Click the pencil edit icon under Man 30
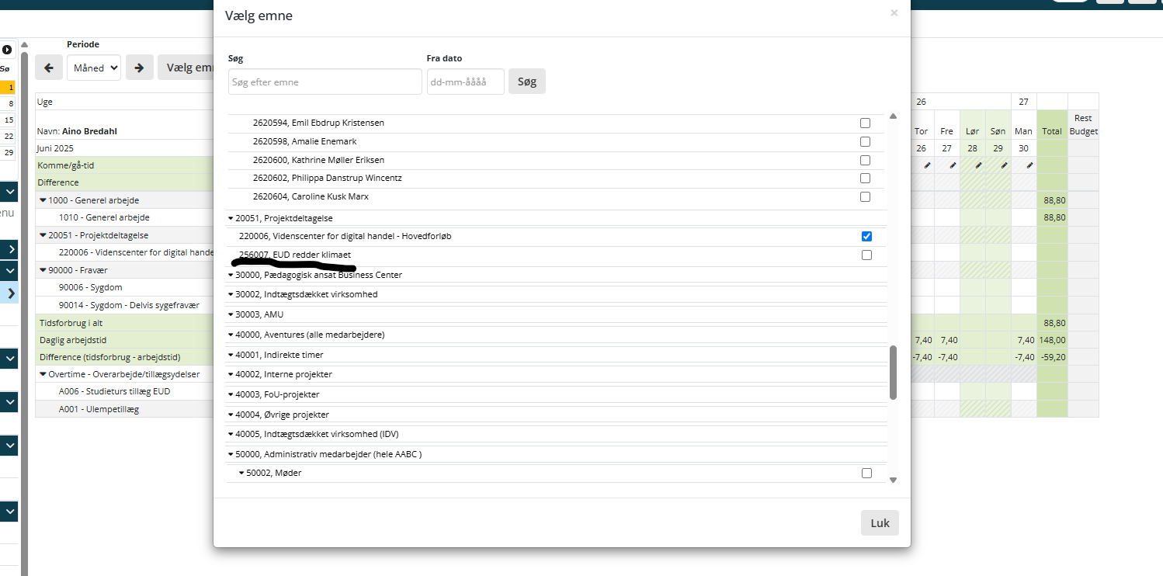This screenshot has width=1163, height=576. 1029,165
